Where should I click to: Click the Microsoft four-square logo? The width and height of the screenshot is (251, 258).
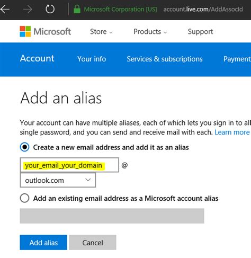[x=25, y=31]
